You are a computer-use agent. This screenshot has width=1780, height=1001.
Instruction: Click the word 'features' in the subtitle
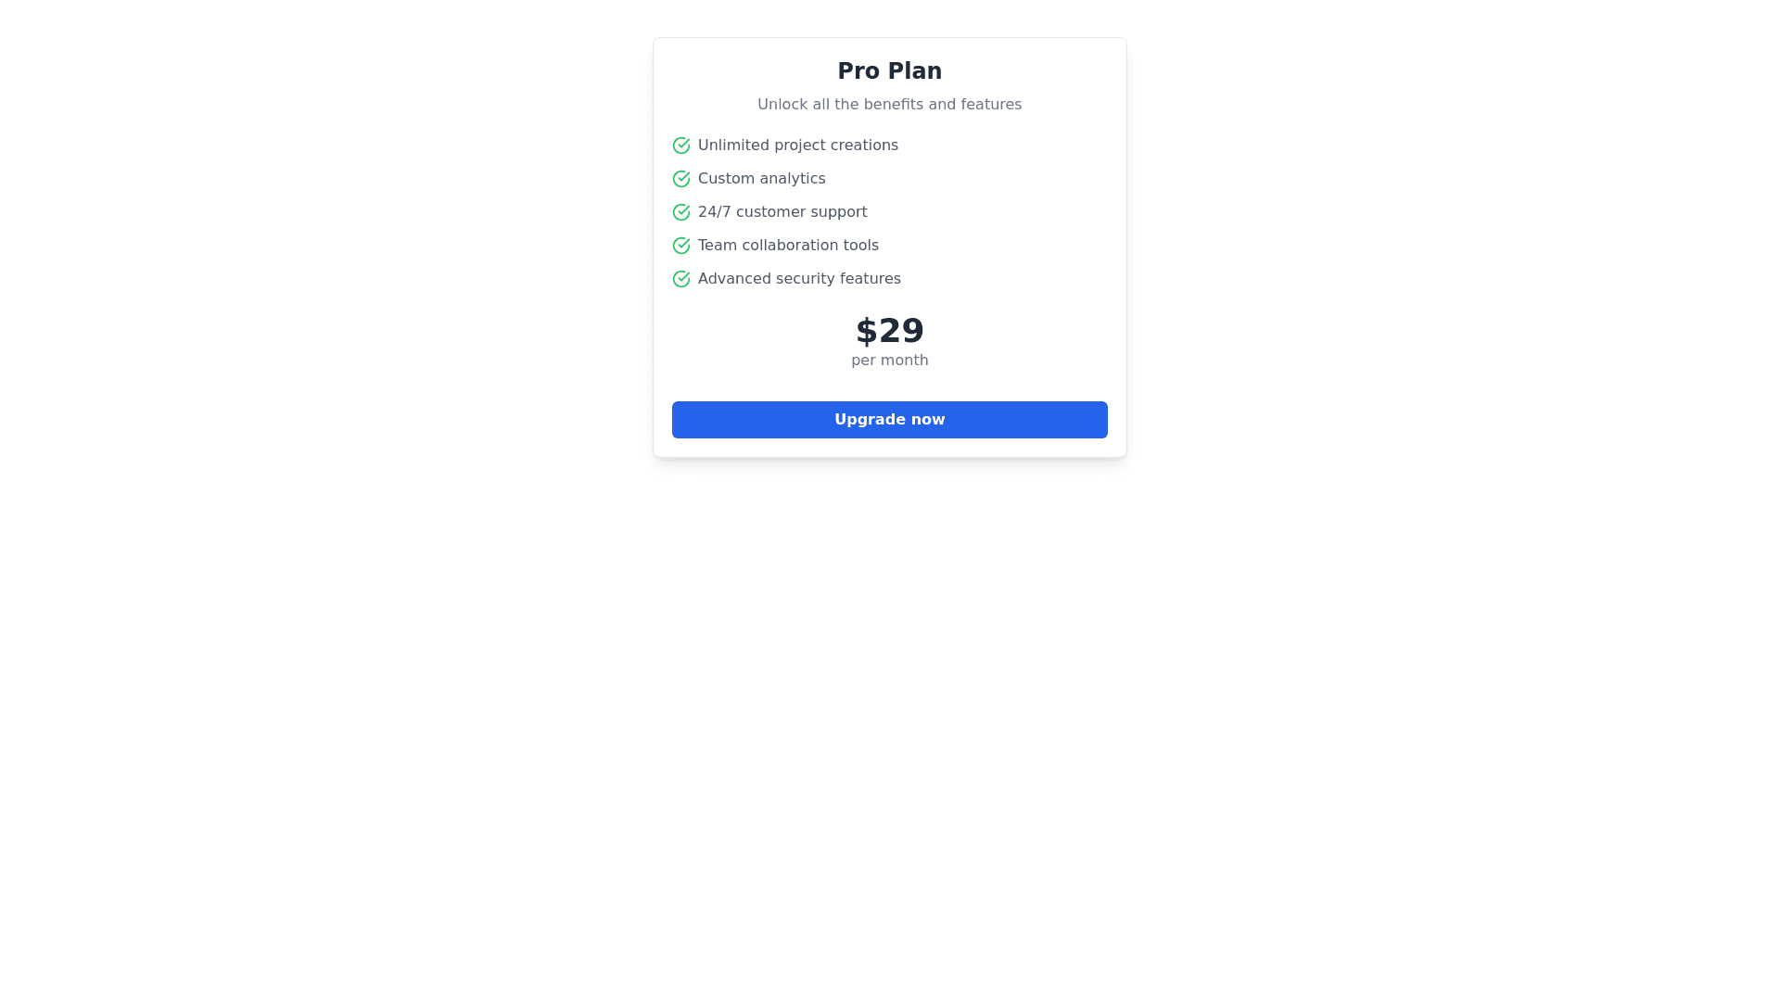pyautogui.click(x=992, y=105)
